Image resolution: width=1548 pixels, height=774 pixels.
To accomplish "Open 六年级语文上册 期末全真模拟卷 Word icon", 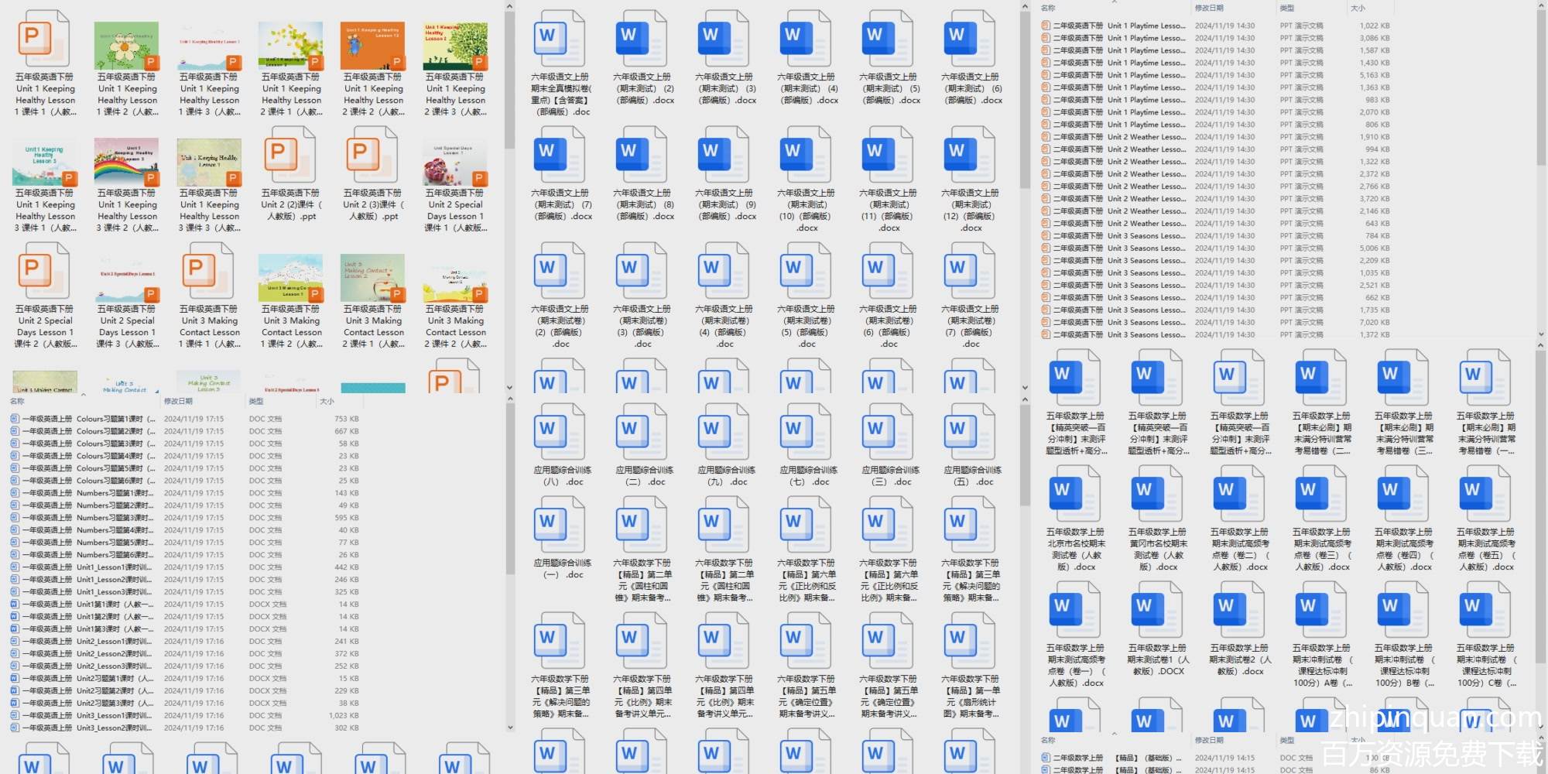I will point(561,39).
